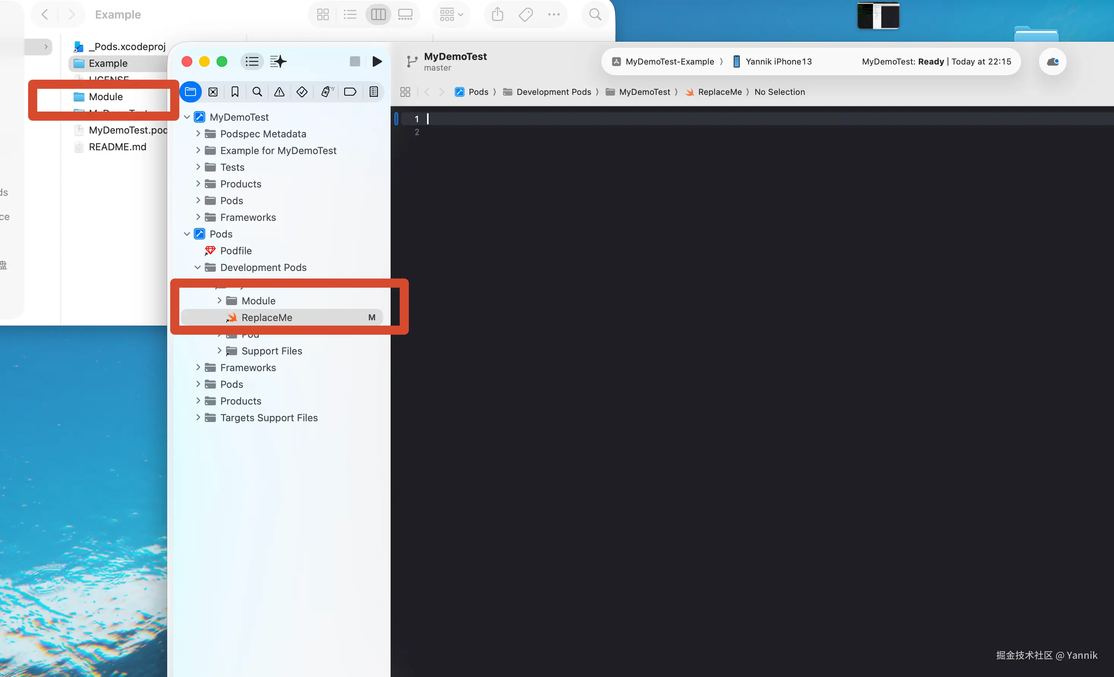
Task: Click line number 2 in the gutter
Action: (416, 132)
